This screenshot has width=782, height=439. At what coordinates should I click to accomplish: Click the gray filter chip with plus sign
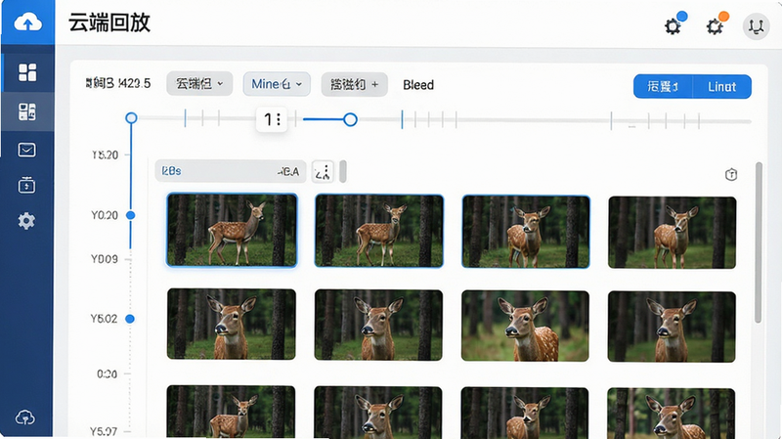(x=354, y=84)
